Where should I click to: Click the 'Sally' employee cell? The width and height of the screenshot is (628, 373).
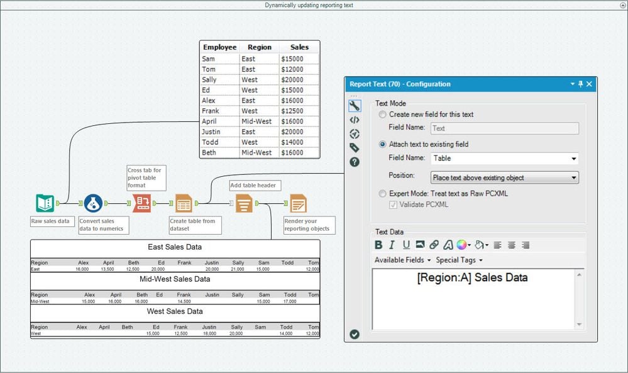click(x=220, y=80)
